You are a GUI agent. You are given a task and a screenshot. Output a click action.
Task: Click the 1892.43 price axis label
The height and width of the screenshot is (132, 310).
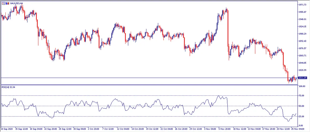(302, 41)
